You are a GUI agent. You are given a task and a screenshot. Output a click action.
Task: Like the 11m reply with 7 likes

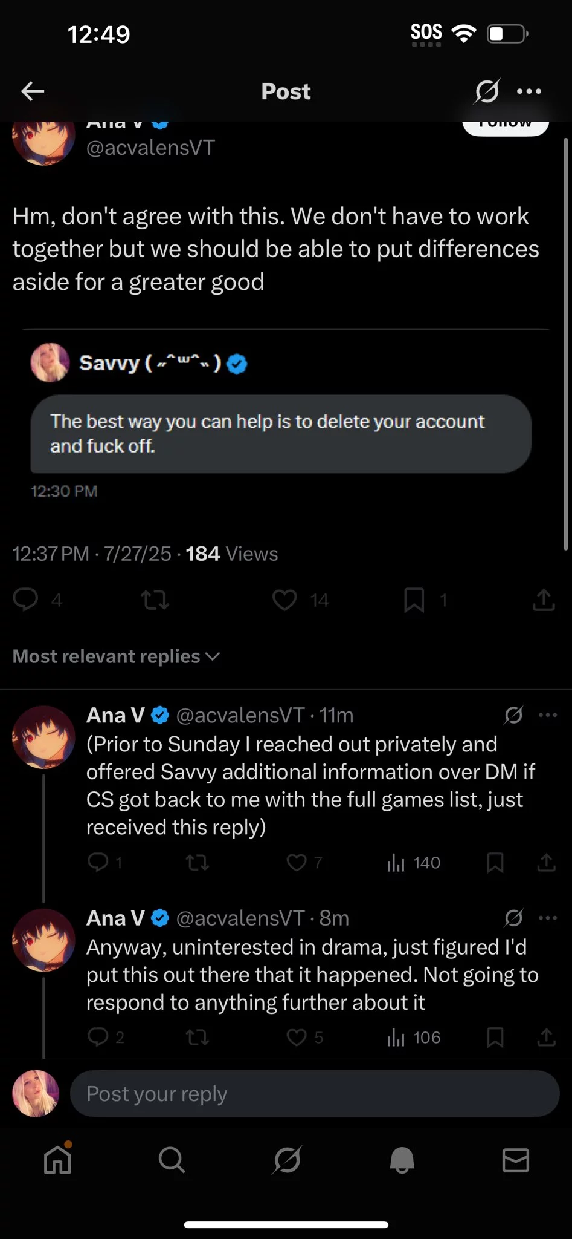click(296, 862)
